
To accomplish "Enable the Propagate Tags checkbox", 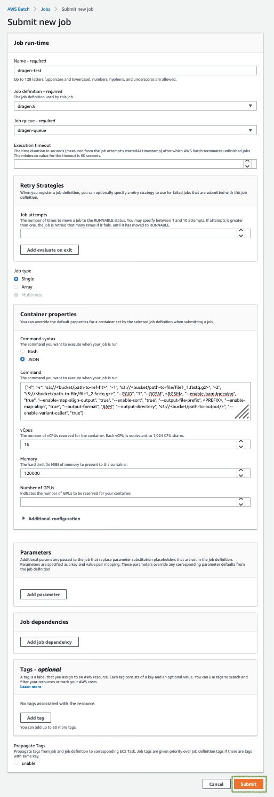I will click(x=17, y=763).
